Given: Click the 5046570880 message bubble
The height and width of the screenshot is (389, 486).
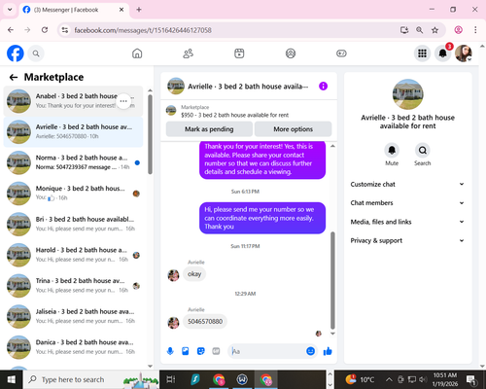Looking at the screenshot, I should point(205,322).
